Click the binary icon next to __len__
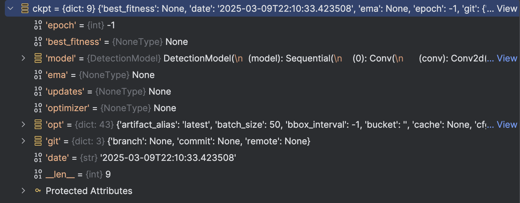This screenshot has height=203, width=520. pyautogui.click(x=38, y=174)
